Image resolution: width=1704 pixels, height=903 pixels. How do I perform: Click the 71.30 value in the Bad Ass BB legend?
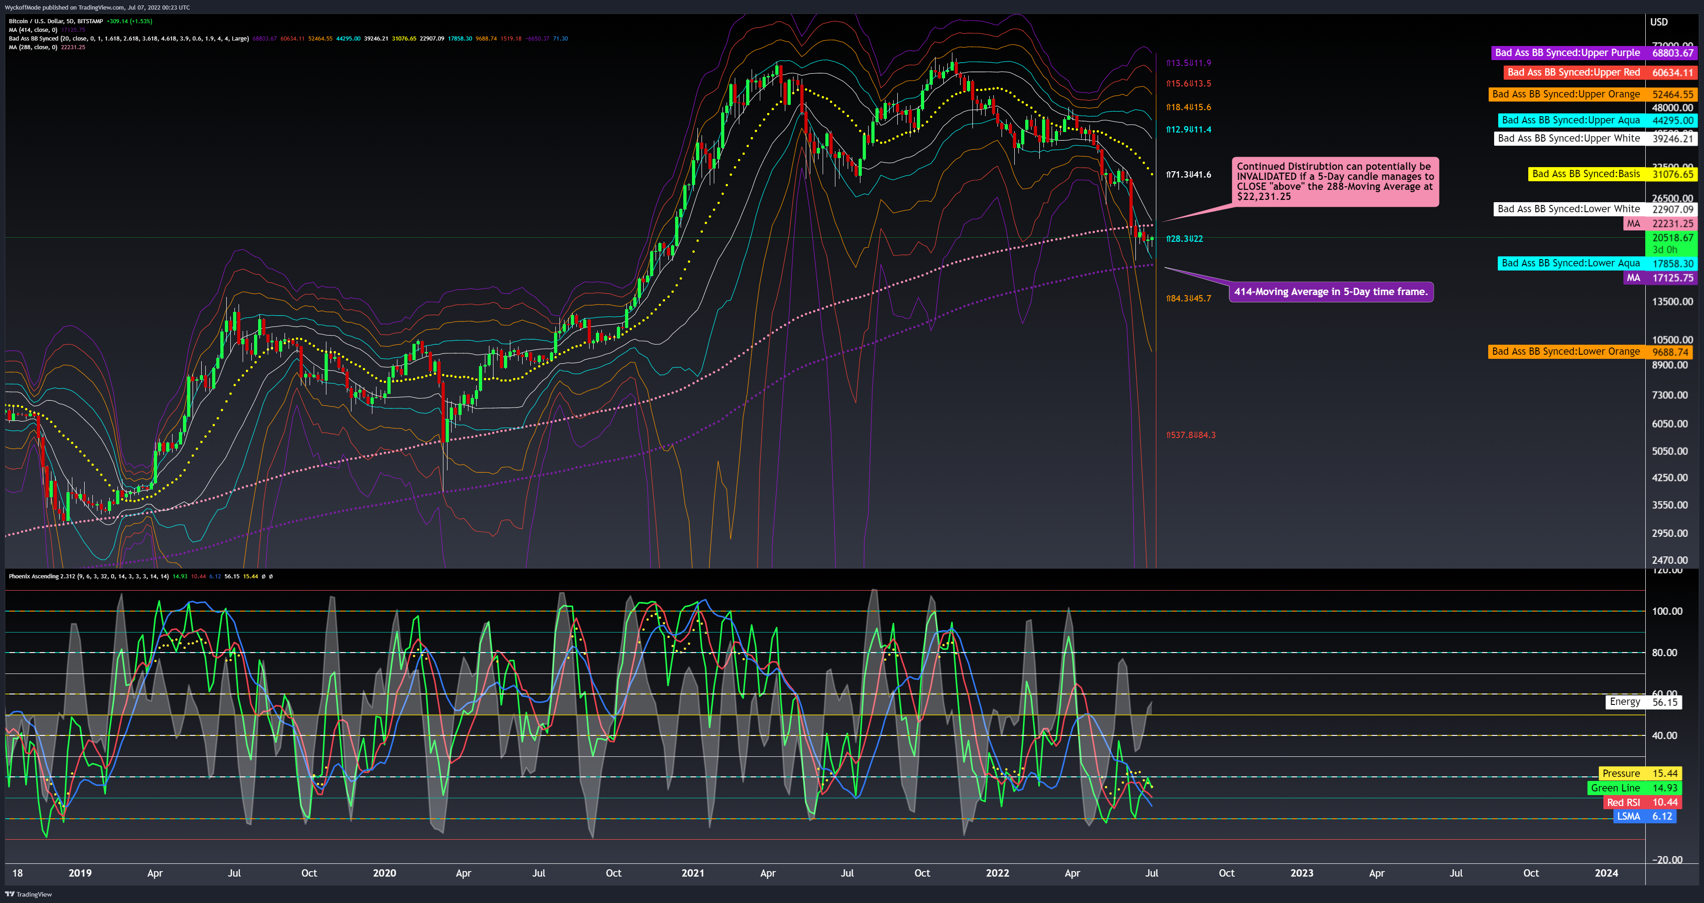pyautogui.click(x=560, y=38)
